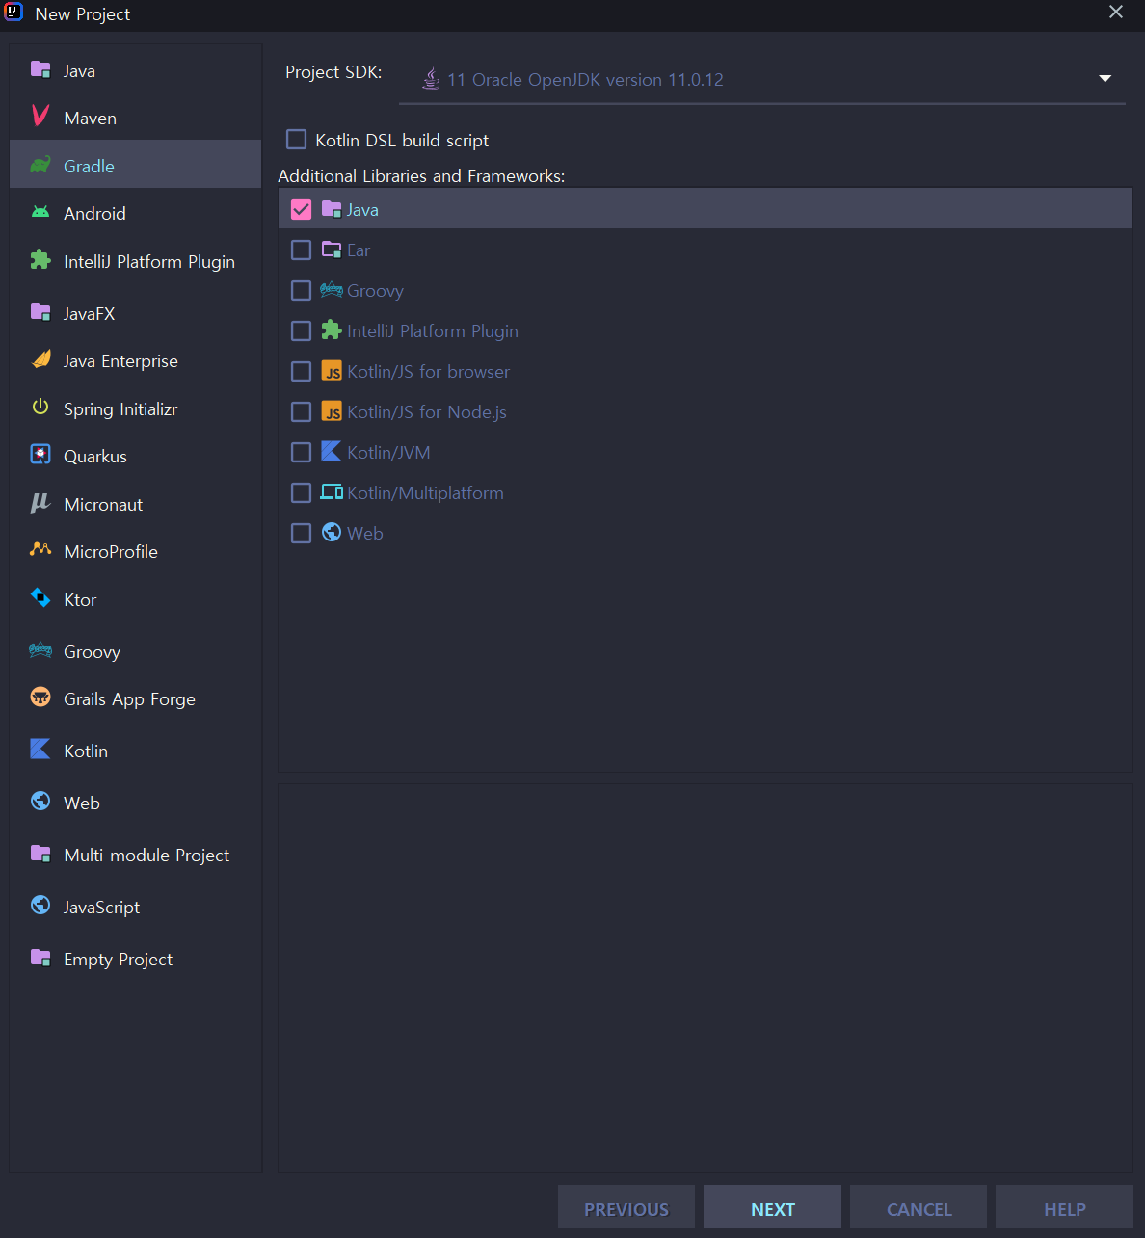Check the Ear framework checkbox
The height and width of the screenshot is (1238, 1145).
(301, 250)
